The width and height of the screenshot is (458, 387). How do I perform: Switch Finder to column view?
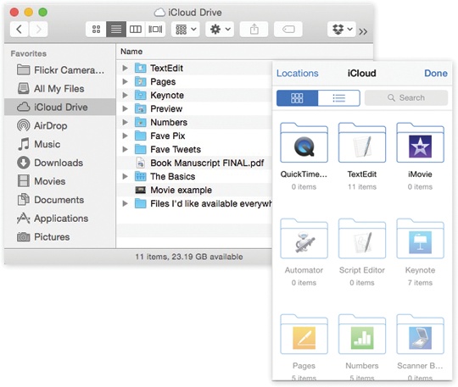136,29
